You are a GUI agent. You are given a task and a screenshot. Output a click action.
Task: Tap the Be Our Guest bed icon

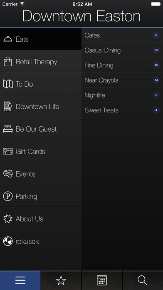point(8,129)
